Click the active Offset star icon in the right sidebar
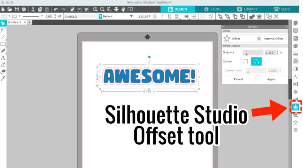The height and width of the screenshot is (168, 303). [296, 107]
